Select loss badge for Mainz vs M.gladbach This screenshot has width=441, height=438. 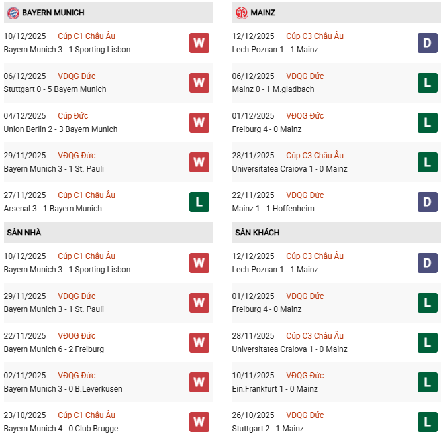point(428,83)
